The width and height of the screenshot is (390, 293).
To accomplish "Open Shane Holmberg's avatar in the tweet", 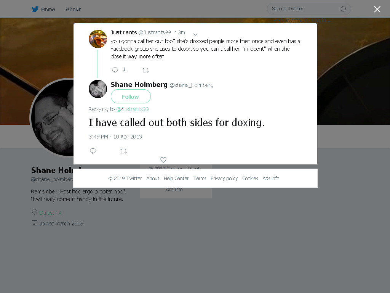I will click(98, 89).
